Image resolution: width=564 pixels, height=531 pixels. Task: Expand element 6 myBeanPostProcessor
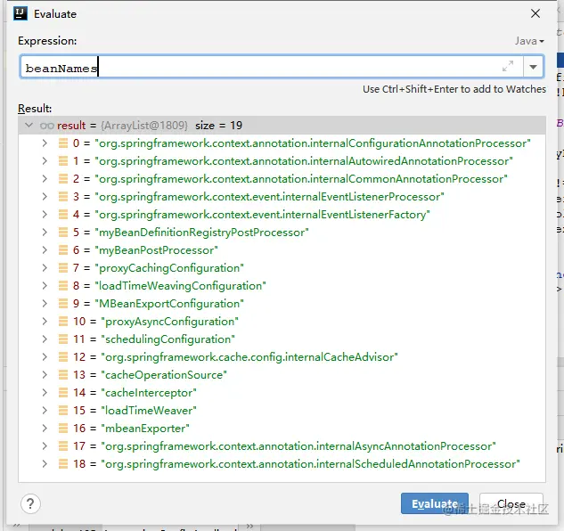point(45,250)
